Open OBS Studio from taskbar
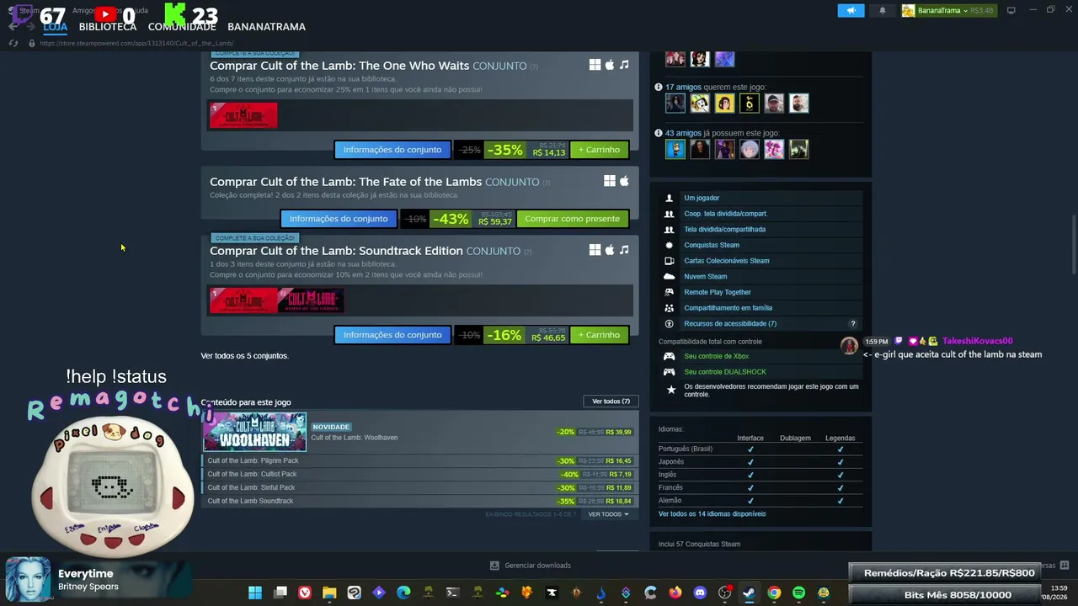Screen dimensions: 1078x606 724,593
